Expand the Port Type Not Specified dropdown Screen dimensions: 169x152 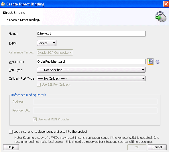pos(91,70)
